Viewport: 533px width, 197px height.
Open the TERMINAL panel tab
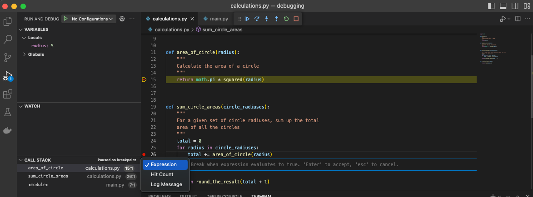(262, 196)
